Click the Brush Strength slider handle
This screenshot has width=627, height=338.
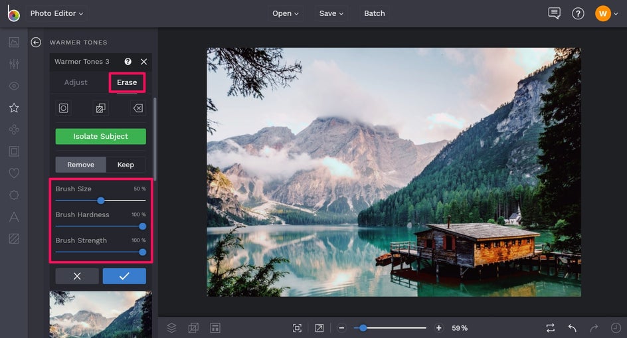click(x=142, y=252)
